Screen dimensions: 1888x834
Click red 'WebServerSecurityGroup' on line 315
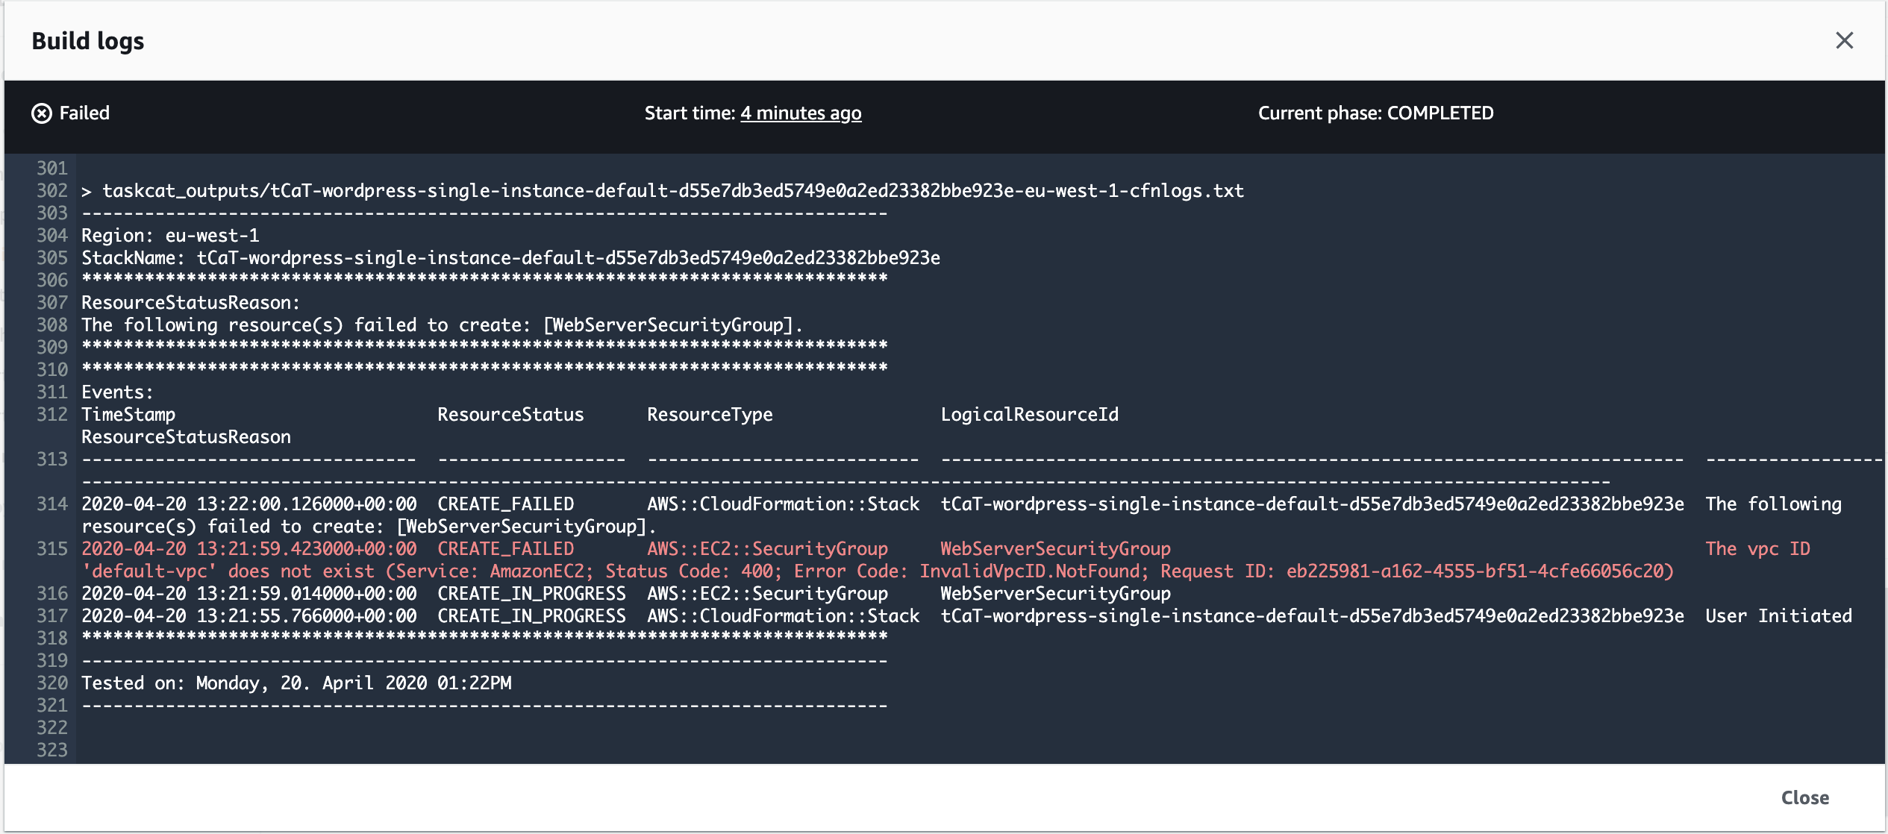(1055, 549)
